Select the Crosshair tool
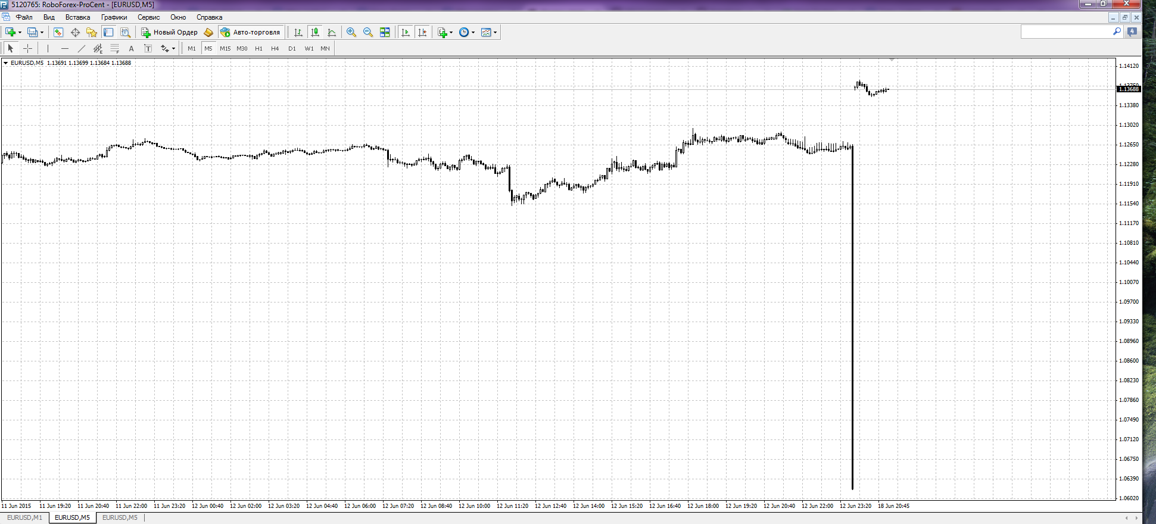The image size is (1156, 524). tap(27, 48)
